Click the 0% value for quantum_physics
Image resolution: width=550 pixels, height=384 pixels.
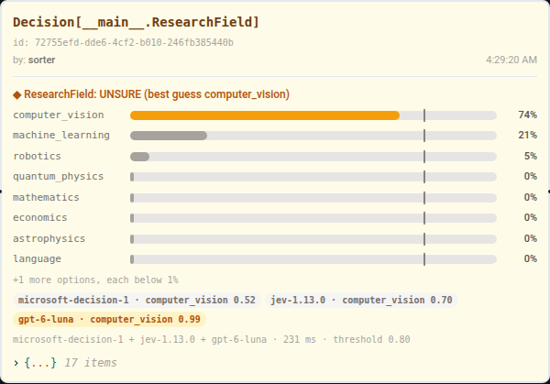point(531,176)
